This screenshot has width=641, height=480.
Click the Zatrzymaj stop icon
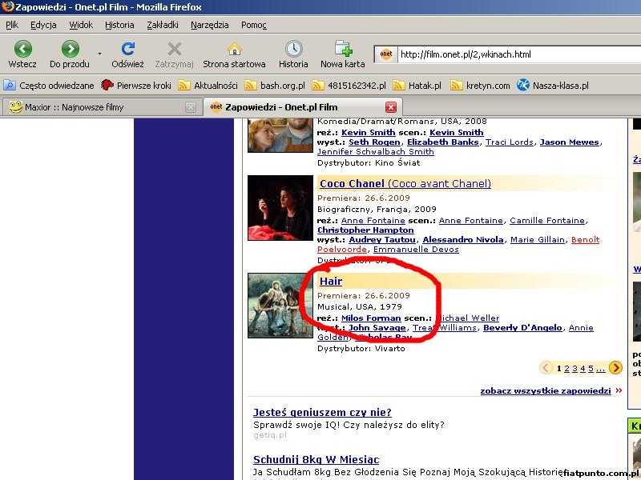coord(175,49)
